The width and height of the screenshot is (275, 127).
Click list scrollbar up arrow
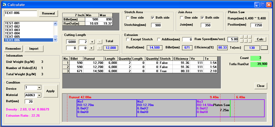[55, 24]
